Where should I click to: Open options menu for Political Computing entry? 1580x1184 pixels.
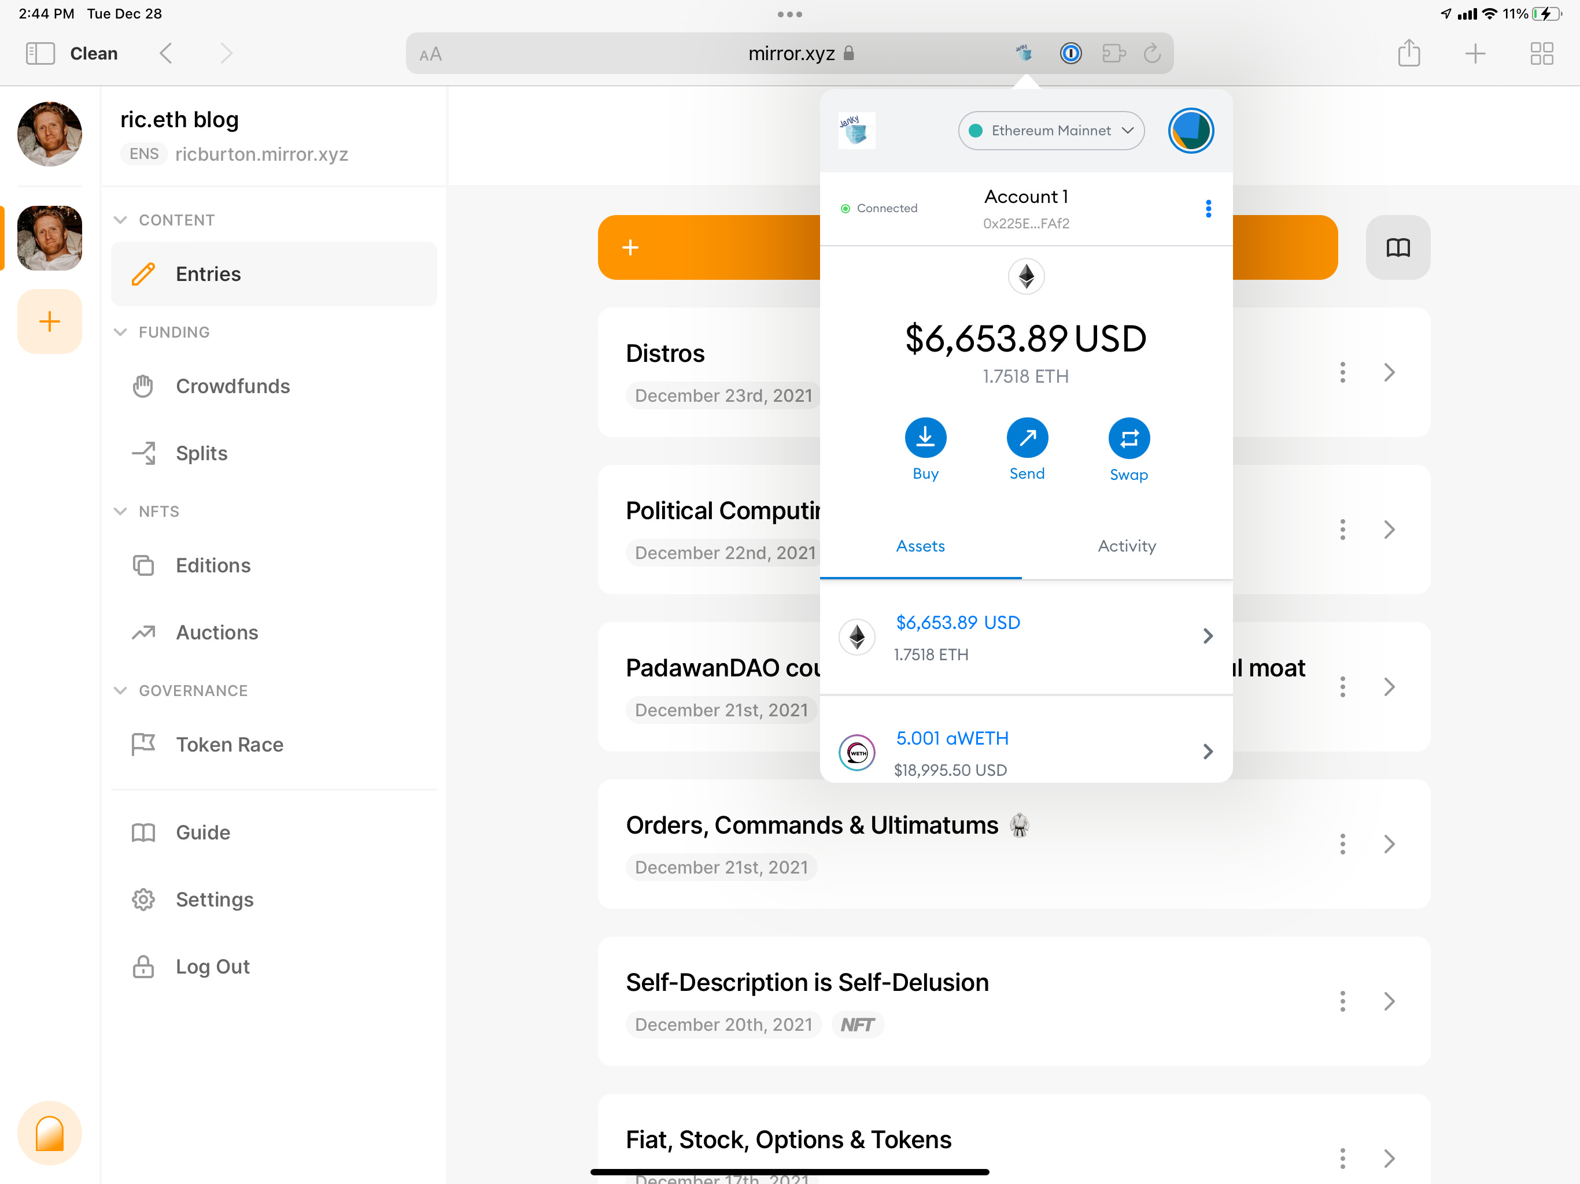pos(1342,529)
